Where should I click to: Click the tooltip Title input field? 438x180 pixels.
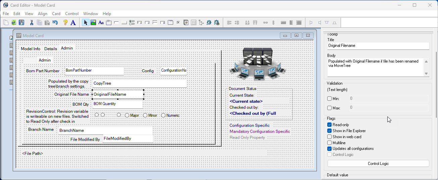pyautogui.click(x=378, y=46)
